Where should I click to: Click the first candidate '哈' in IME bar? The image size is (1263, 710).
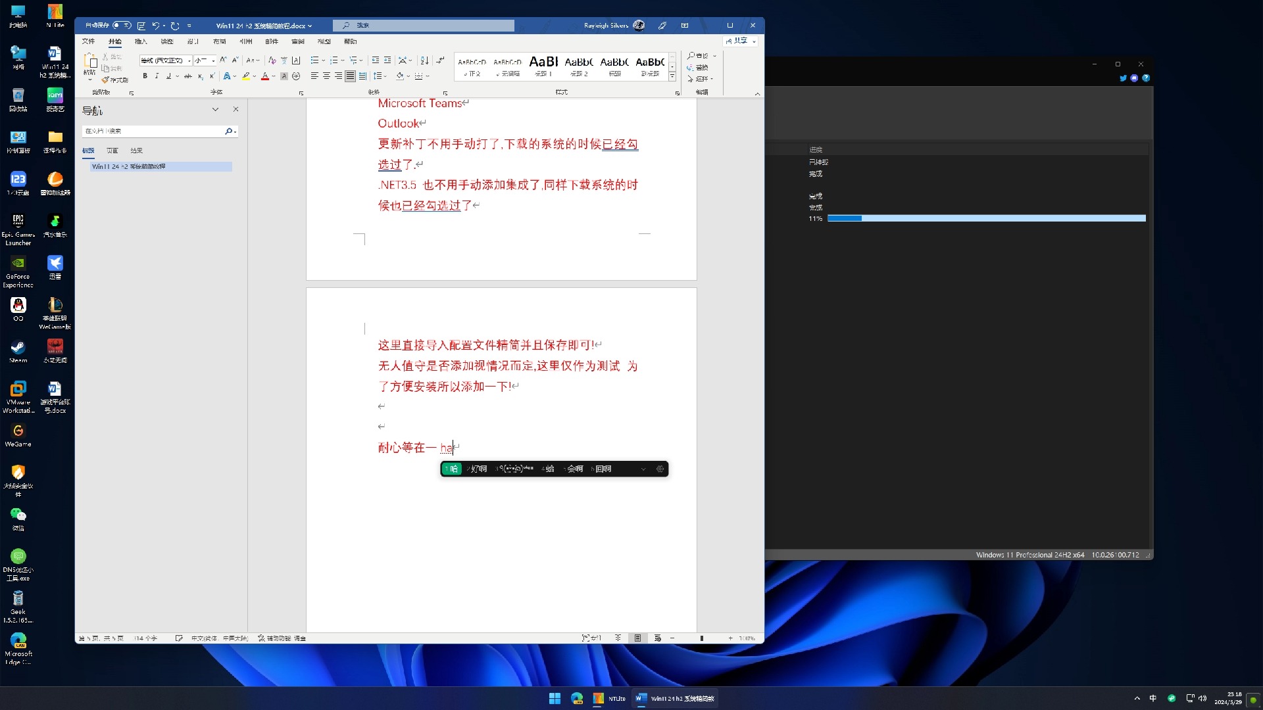(452, 469)
